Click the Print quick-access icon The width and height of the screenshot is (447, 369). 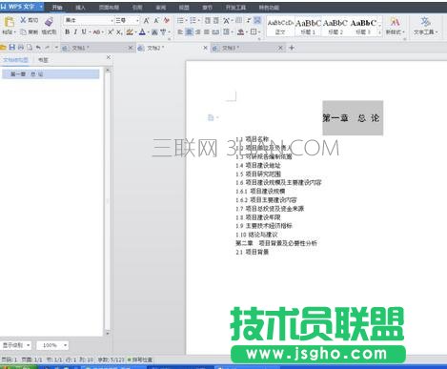[x=21, y=48]
